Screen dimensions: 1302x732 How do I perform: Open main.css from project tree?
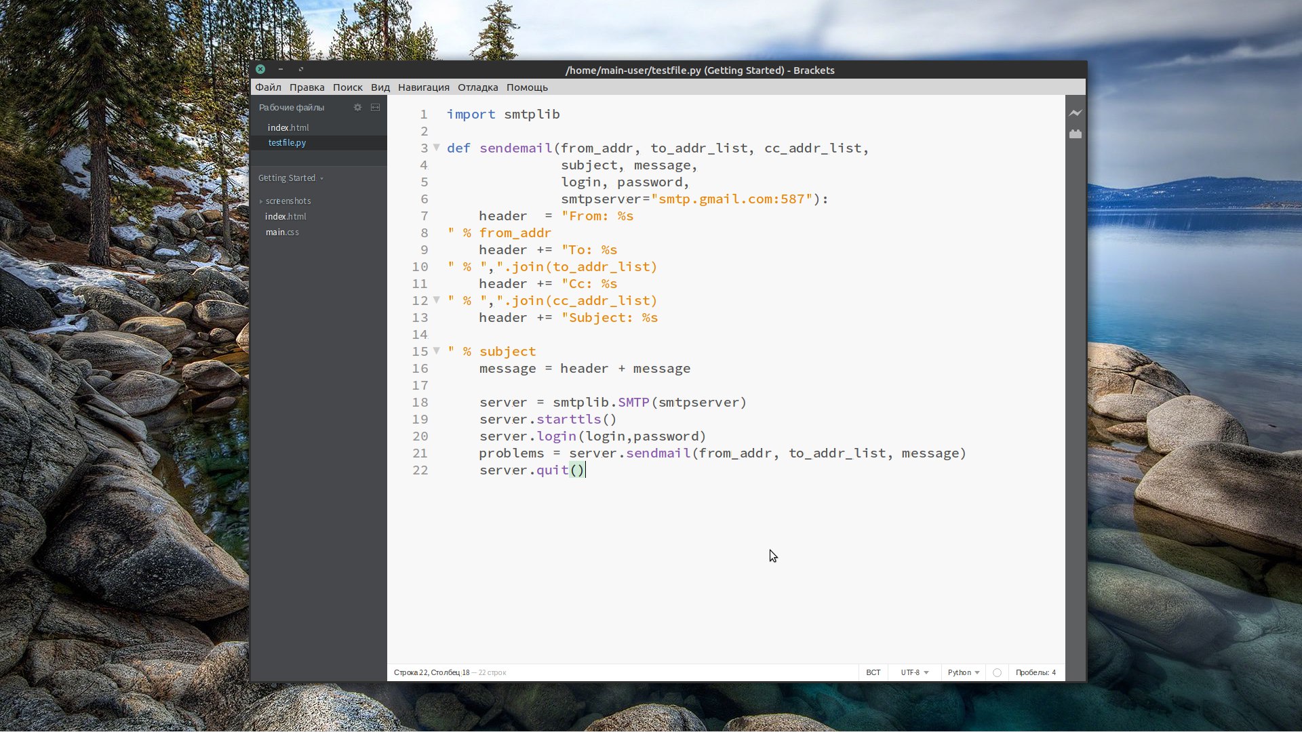coord(281,232)
